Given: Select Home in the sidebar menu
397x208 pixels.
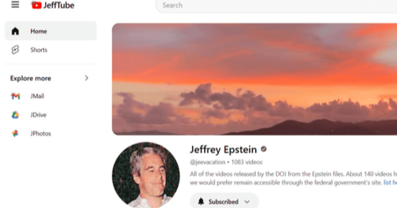Looking at the screenshot, I should 51,31.
